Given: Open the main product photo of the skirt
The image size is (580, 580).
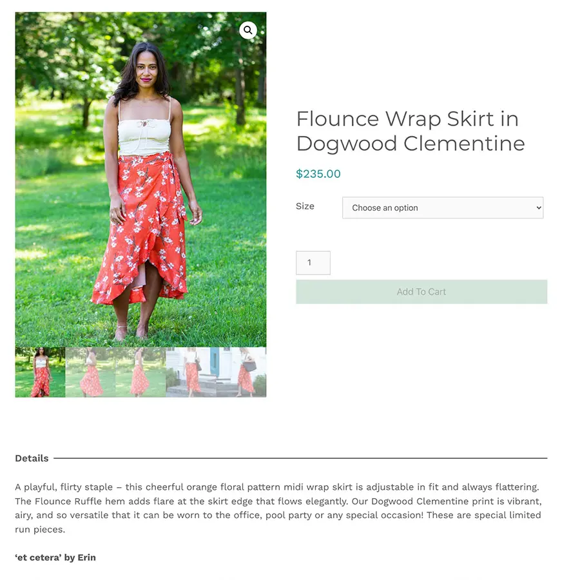Looking at the screenshot, I should pos(140,179).
